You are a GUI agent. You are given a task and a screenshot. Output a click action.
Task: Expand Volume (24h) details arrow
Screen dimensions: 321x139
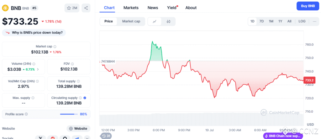tap(38, 69)
